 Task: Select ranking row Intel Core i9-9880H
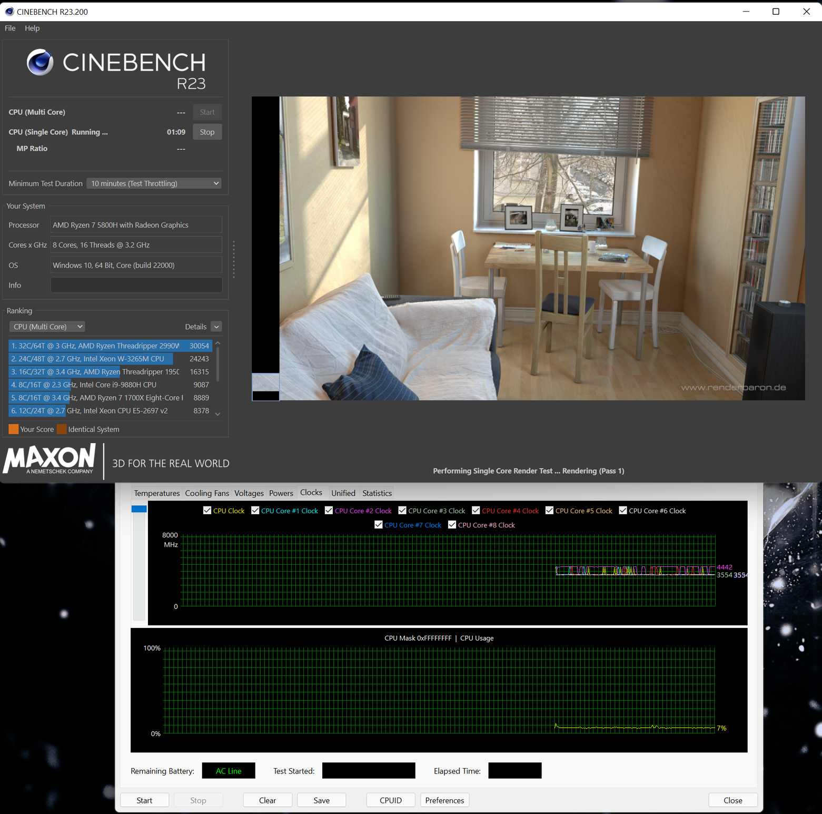coord(111,385)
